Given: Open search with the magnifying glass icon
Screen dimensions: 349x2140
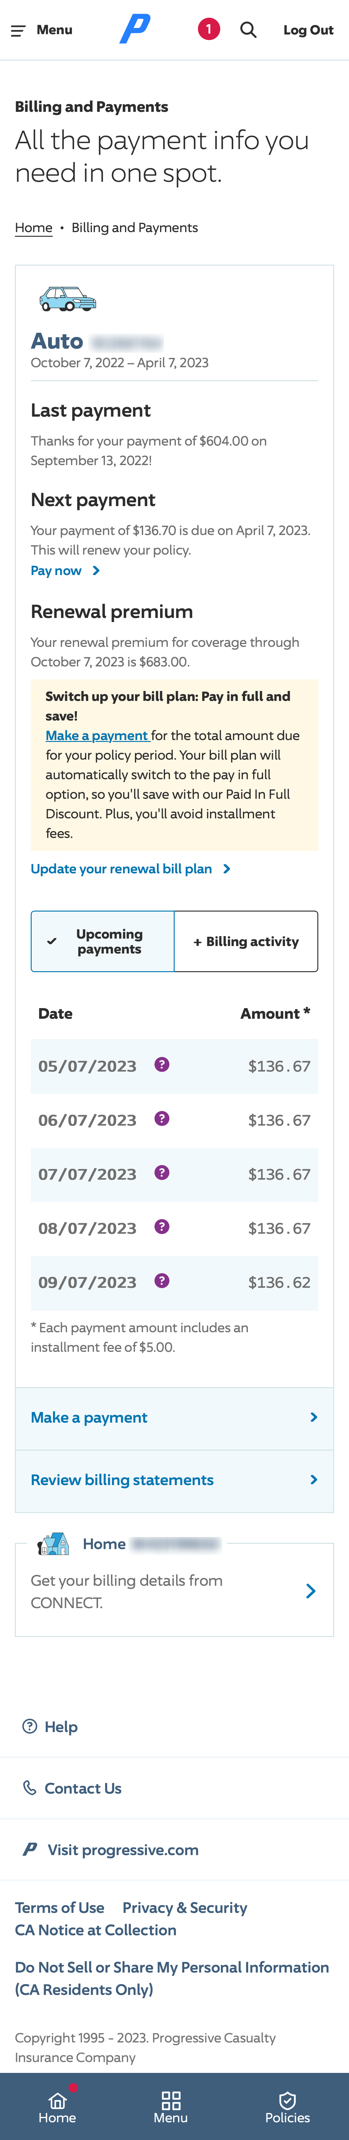Looking at the screenshot, I should [x=248, y=30].
